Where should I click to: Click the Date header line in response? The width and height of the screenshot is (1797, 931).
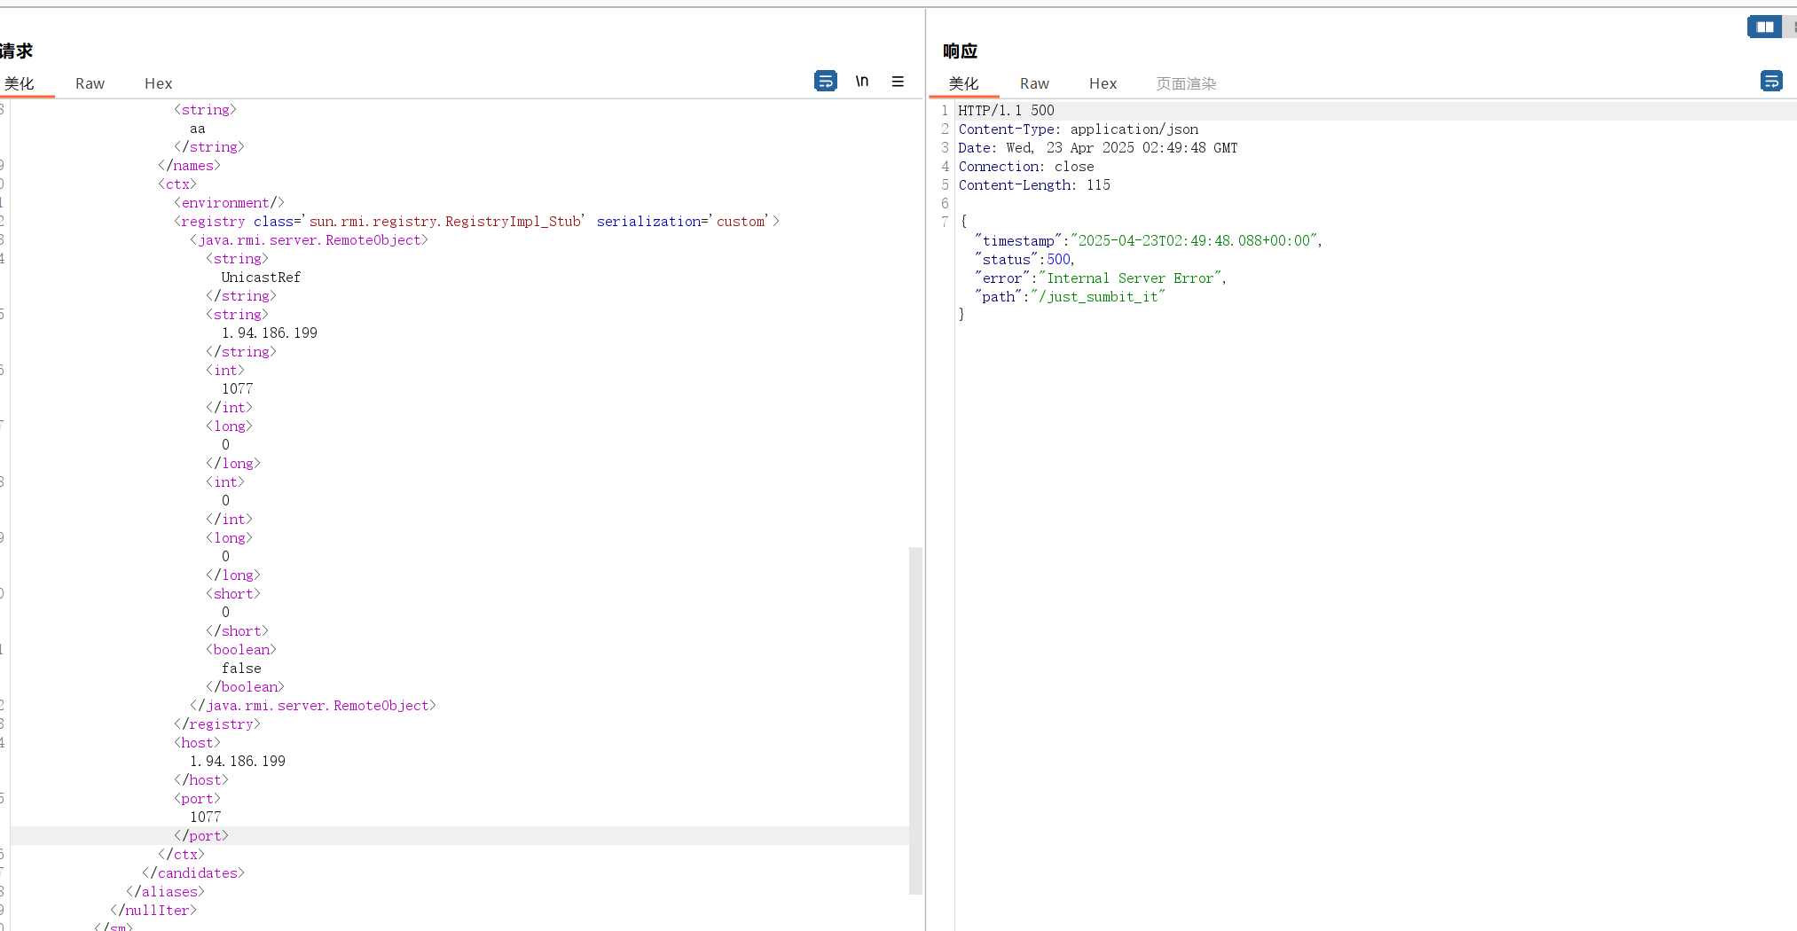(1097, 148)
